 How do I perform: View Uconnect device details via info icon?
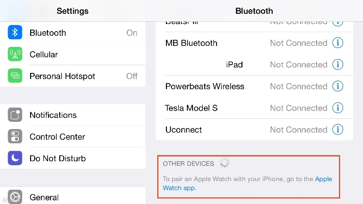pos(337,130)
